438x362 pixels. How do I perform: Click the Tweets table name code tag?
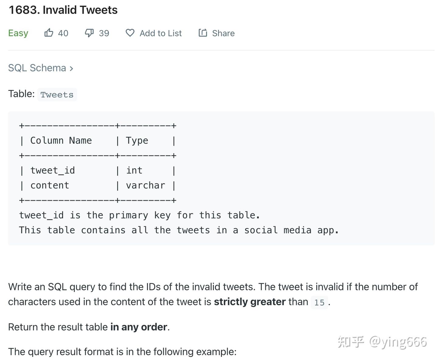pos(57,94)
